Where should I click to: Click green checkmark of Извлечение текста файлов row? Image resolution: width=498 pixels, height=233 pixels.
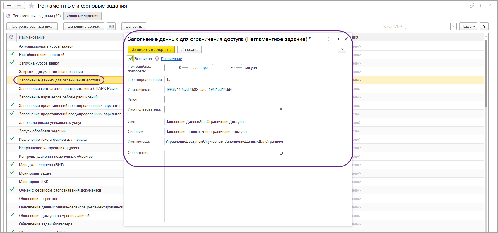[x=12, y=139]
